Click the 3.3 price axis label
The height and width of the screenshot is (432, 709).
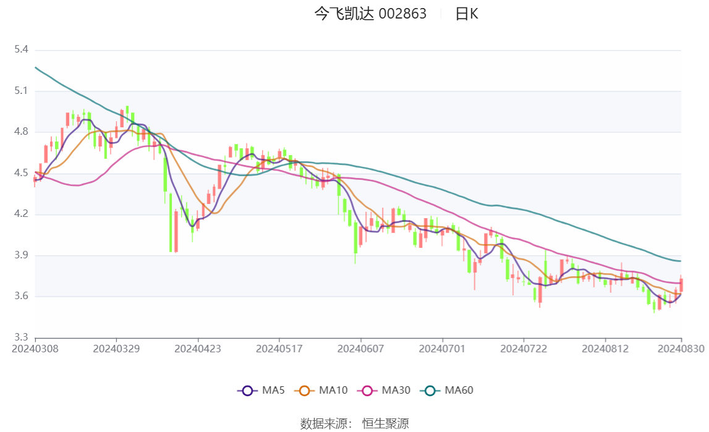coord(21,337)
